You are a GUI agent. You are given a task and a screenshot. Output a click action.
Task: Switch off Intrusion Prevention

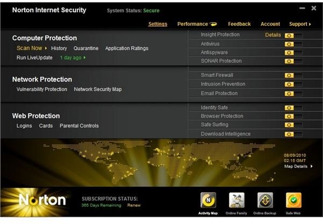pos(293,84)
